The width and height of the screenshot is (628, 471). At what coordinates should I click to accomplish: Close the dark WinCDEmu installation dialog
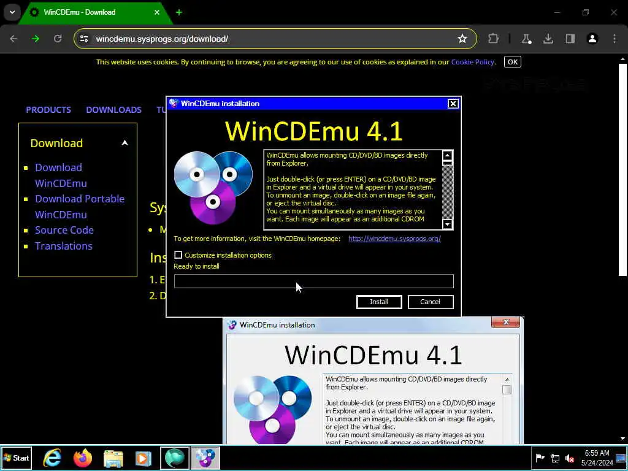pyautogui.click(x=453, y=104)
